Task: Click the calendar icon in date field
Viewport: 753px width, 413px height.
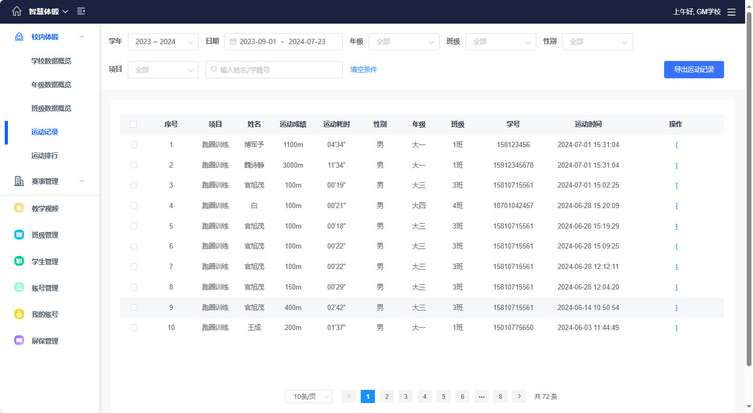Action: click(x=233, y=42)
